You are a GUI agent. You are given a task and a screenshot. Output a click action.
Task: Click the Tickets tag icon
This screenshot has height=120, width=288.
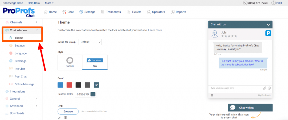128,12
